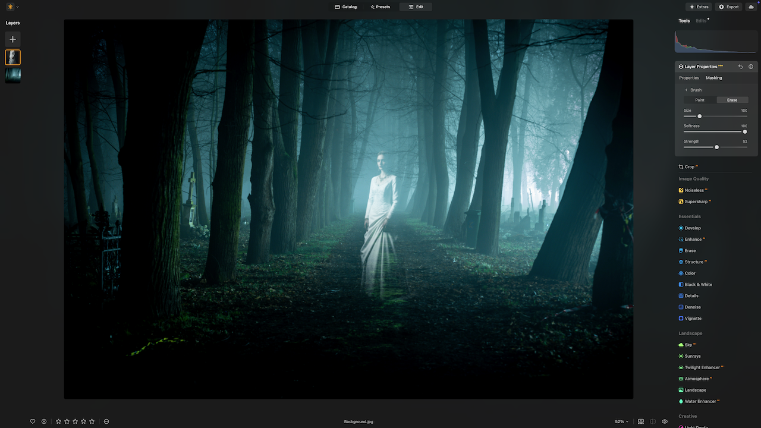Reject photo with the X circle icon
Image resolution: width=761 pixels, height=428 pixels.
[44, 421]
